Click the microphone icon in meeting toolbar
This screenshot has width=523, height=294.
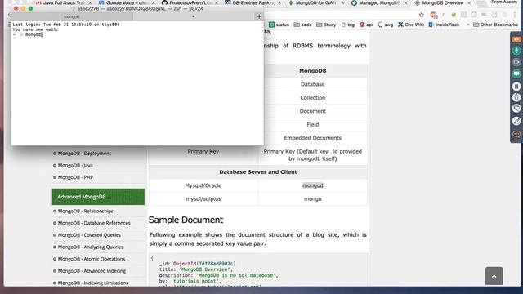click(516, 51)
